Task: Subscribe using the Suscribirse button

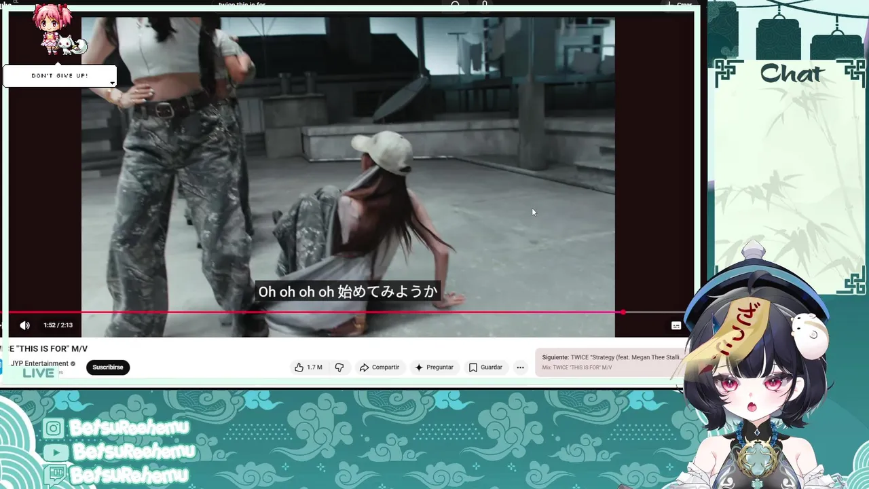Action: pos(108,367)
